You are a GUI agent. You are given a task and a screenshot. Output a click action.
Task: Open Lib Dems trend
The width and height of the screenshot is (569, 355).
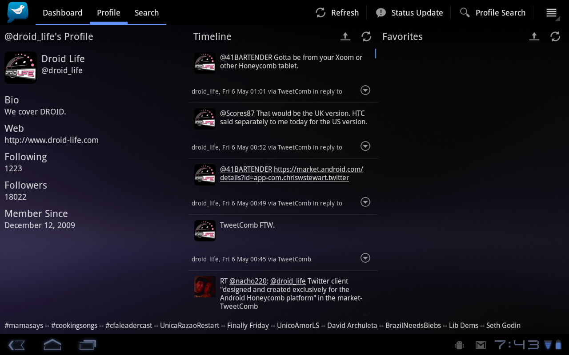point(464,325)
